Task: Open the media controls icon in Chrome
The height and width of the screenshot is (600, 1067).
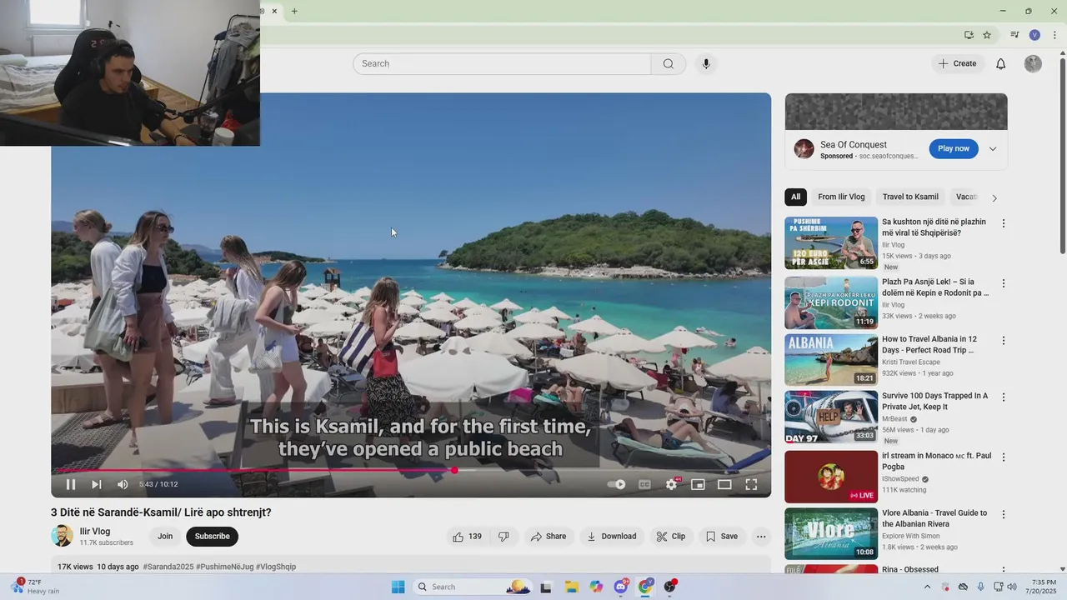Action: tap(1014, 35)
